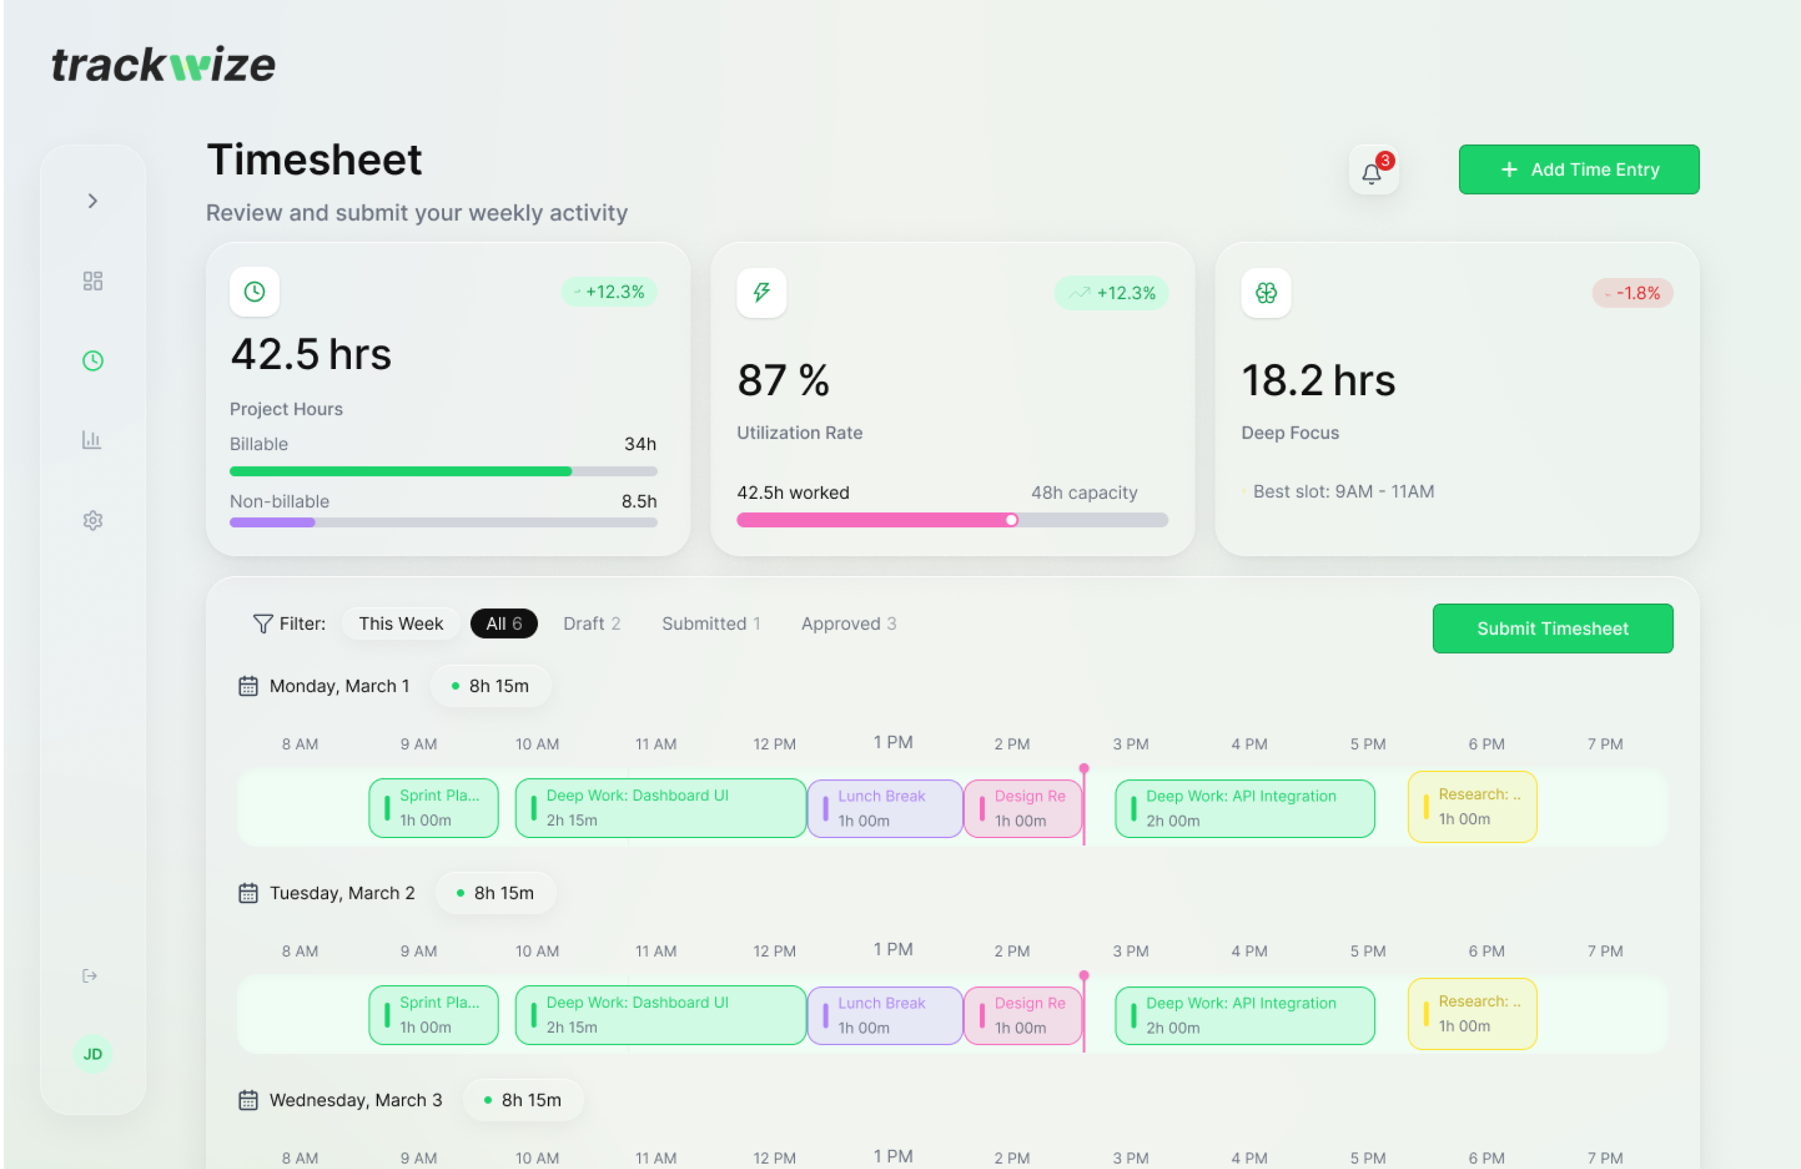Open the dashboard grid icon in sidebar
The image size is (1801, 1169).
(92, 280)
